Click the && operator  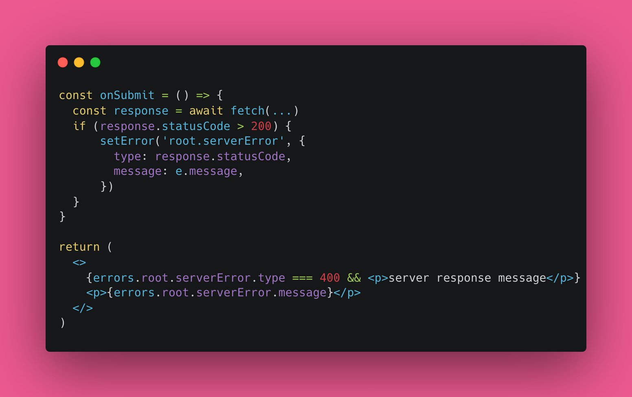(x=354, y=278)
